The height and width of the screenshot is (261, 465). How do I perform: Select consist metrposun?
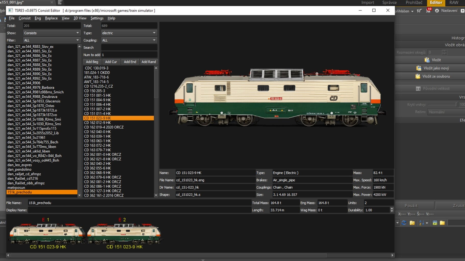(16, 188)
